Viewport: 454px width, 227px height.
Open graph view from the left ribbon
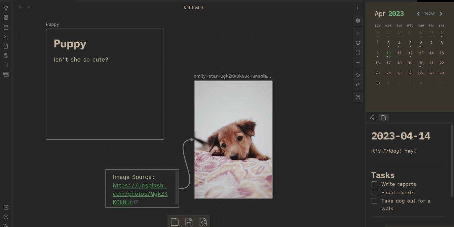point(6,7)
